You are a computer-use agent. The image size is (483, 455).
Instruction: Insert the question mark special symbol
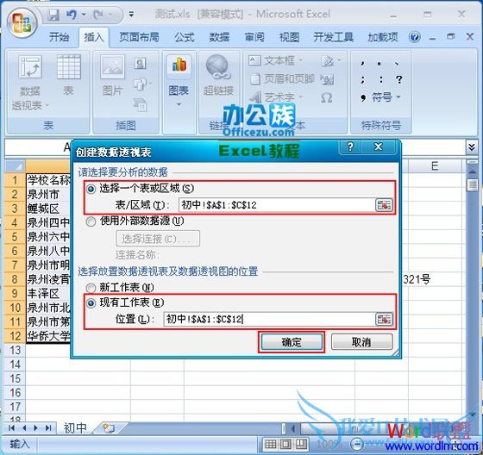tap(398, 80)
